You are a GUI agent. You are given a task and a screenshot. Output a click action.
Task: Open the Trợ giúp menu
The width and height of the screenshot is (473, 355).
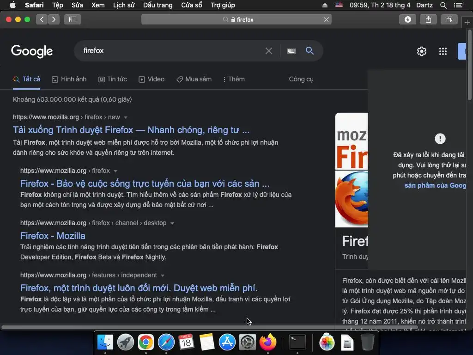pyautogui.click(x=223, y=5)
